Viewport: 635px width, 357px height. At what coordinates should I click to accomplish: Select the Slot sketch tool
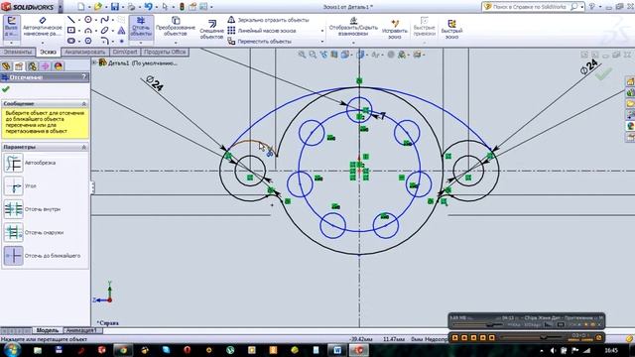pos(70,41)
